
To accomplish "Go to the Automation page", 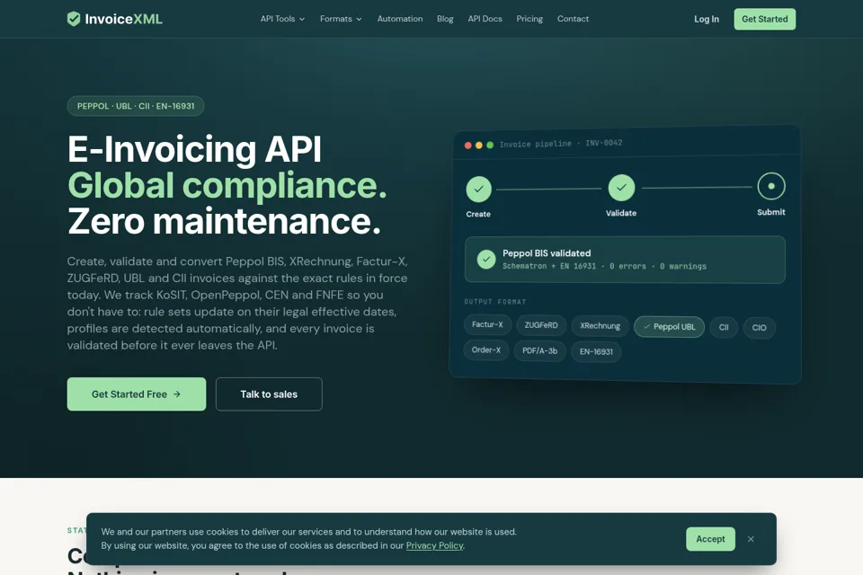I will point(399,19).
